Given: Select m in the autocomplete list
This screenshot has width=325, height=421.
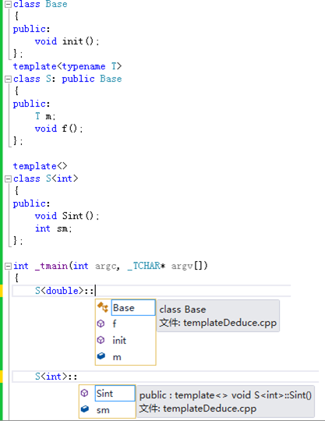Looking at the screenshot, I should [x=117, y=357].
